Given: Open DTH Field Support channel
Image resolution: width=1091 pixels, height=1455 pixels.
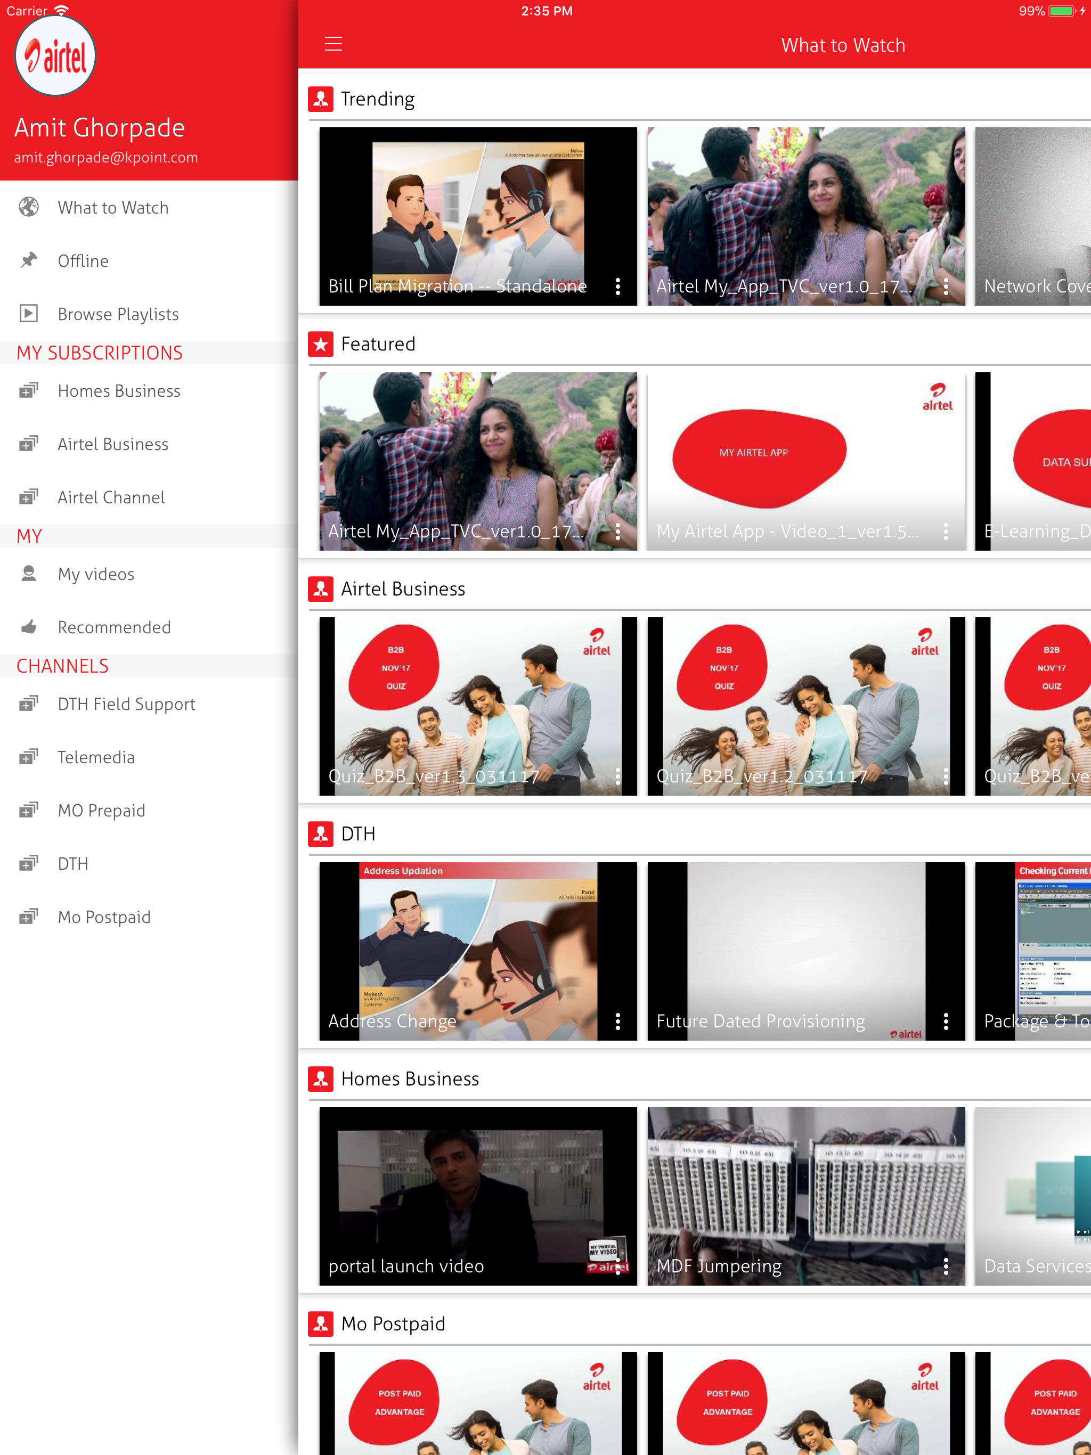Looking at the screenshot, I should tap(149, 704).
